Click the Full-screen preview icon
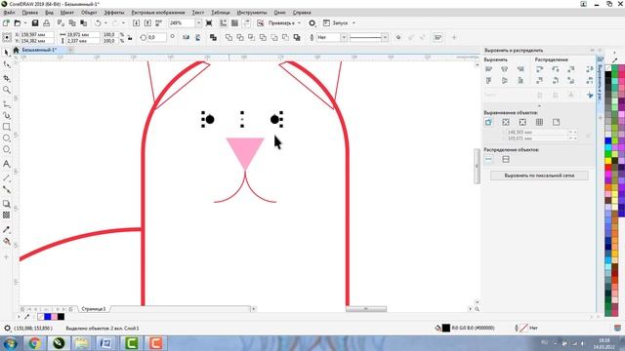The height and width of the screenshot is (351, 625). coord(209,23)
